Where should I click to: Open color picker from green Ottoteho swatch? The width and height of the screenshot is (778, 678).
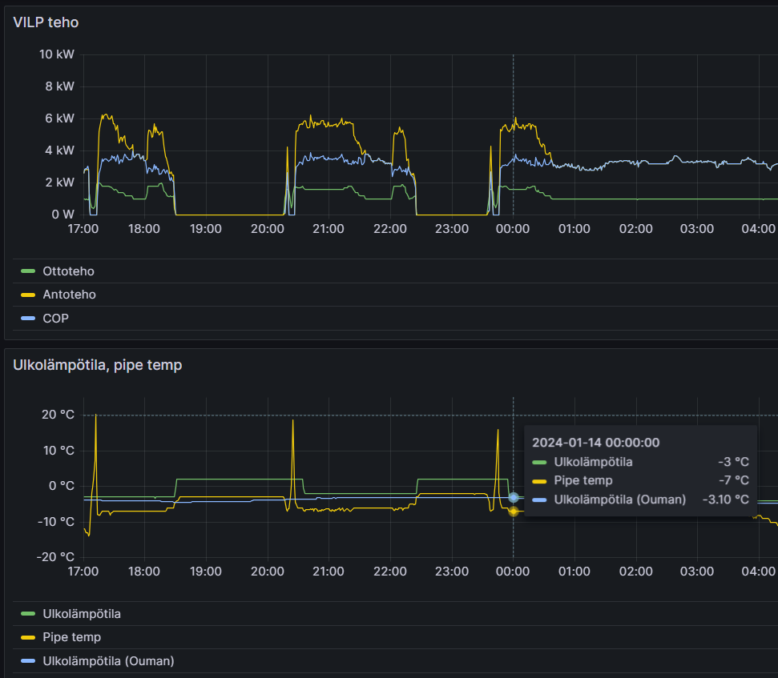tap(28, 271)
